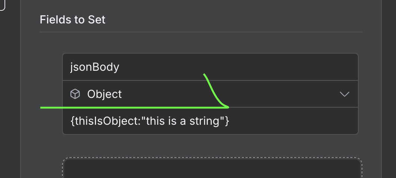This screenshot has width=396, height=178.
Task: Select the word Object in type selector
Action: (x=104, y=94)
